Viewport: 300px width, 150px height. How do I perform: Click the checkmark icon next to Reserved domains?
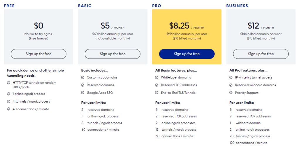click(83, 85)
